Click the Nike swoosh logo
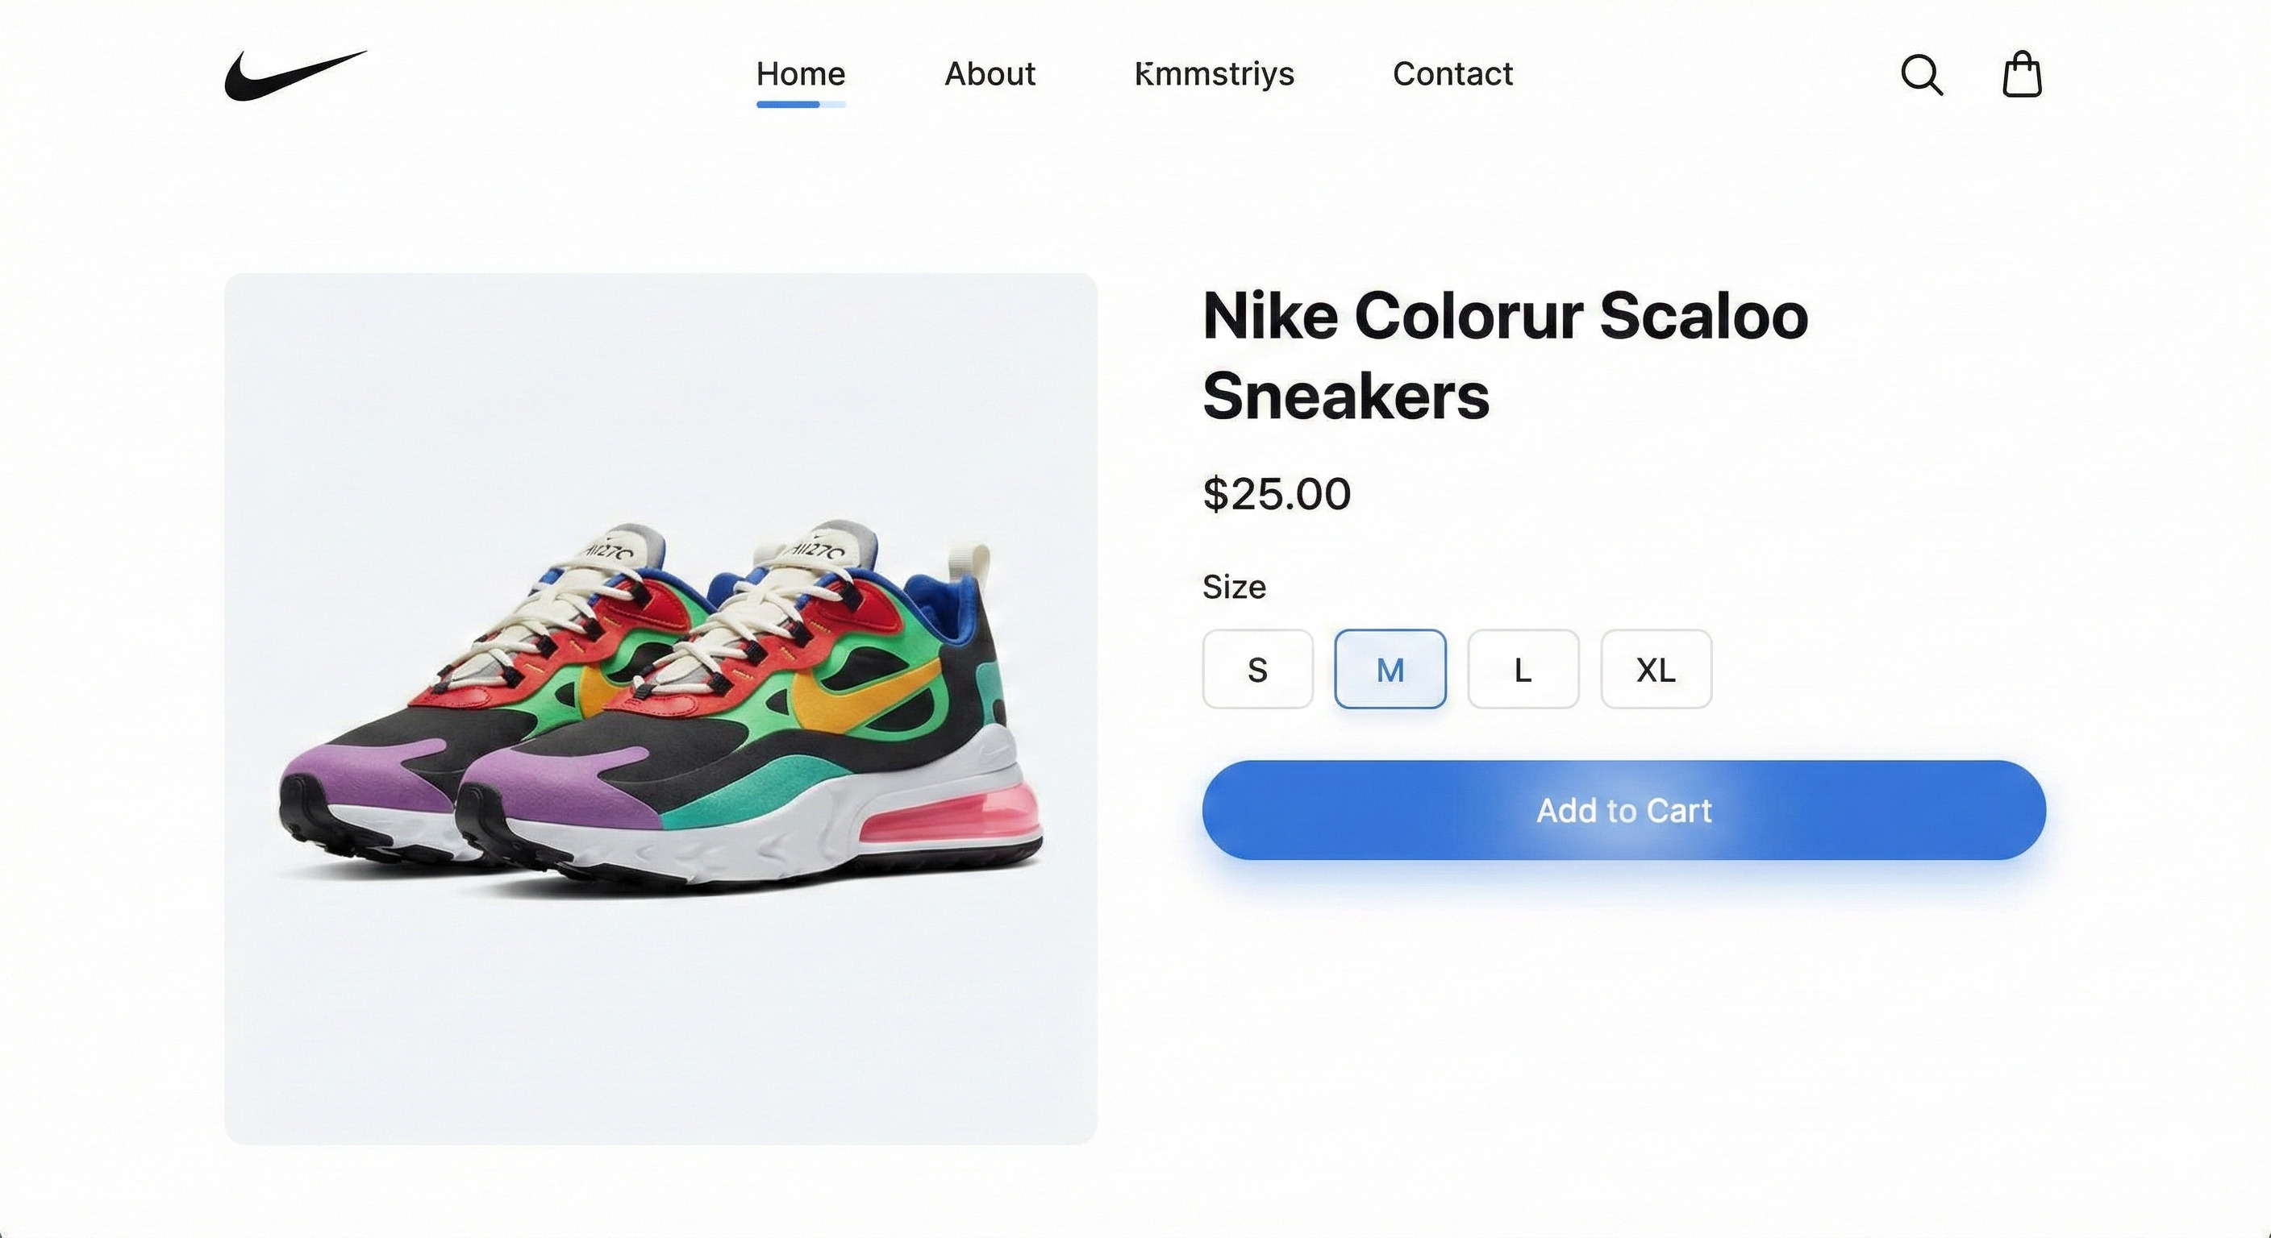2271x1238 pixels. [294, 75]
